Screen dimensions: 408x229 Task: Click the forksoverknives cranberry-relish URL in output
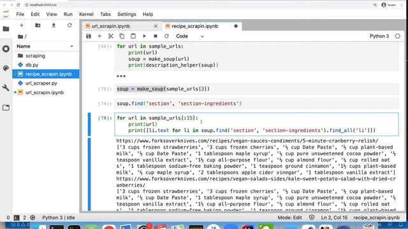[247, 141]
